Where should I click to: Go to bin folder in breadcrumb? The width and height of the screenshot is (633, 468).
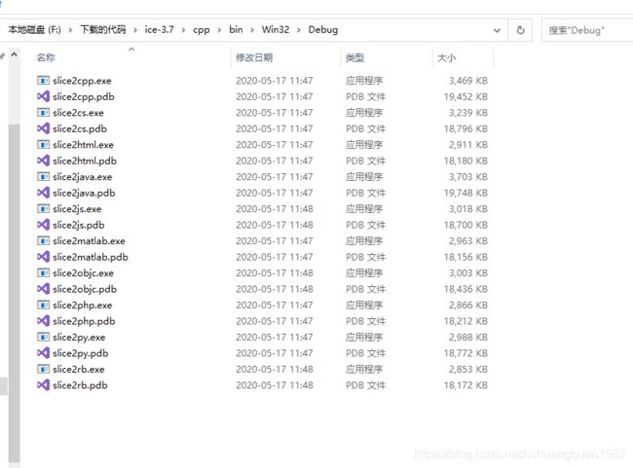click(x=236, y=30)
